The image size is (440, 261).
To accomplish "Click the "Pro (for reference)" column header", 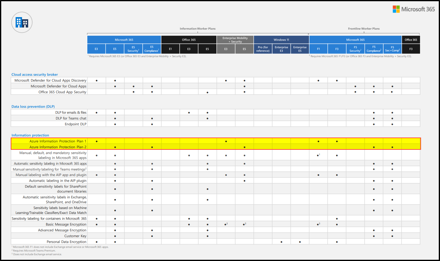I will click(x=263, y=49).
